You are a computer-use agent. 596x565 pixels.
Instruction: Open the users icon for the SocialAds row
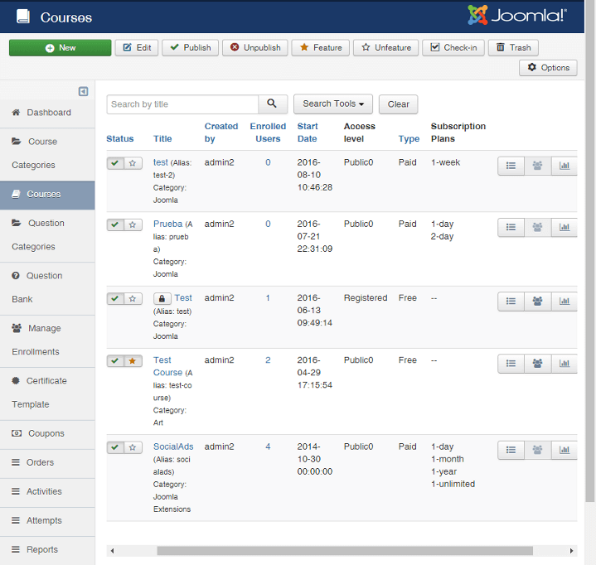537,450
